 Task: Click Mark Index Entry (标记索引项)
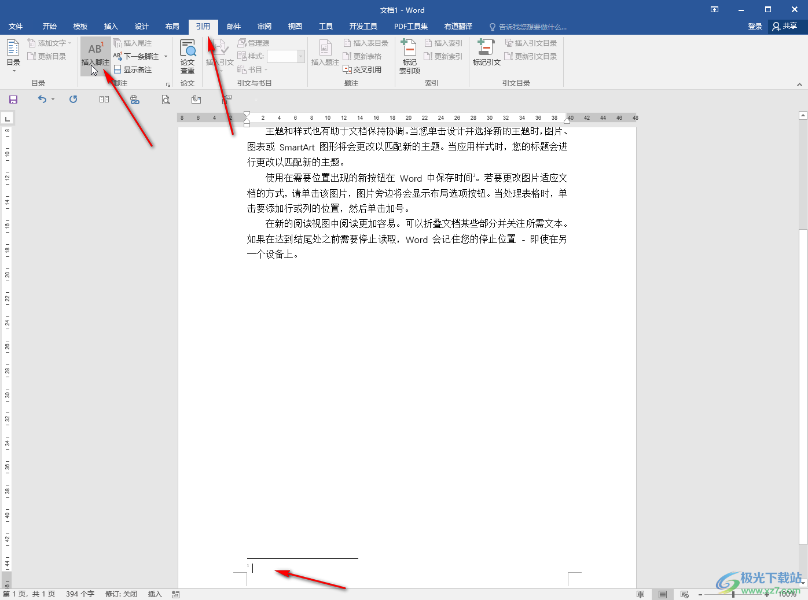[410, 56]
